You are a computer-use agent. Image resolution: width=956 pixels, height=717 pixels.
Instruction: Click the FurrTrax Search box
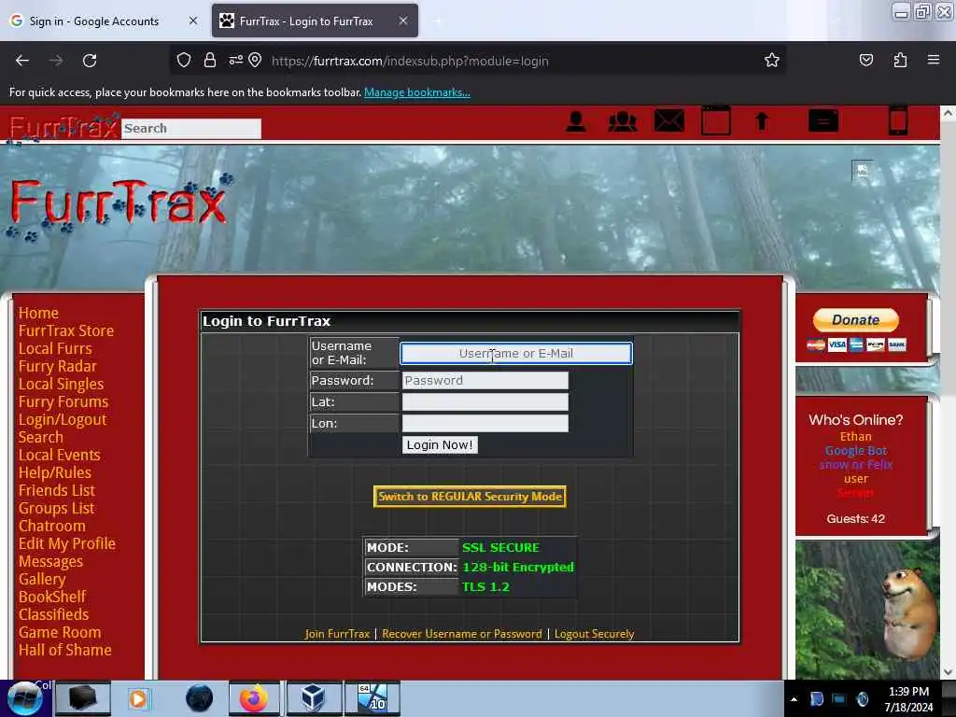[191, 129]
